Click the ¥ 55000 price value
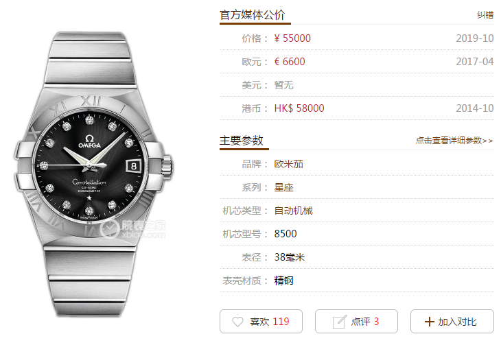Viewport: 501px width, 345px height. pos(292,38)
